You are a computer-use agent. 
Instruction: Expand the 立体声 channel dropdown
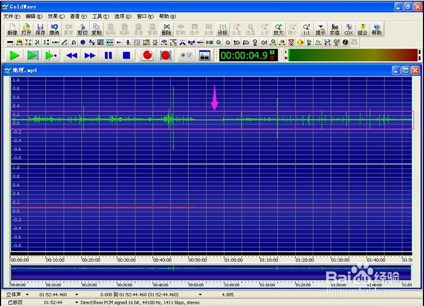click(x=27, y=294)
